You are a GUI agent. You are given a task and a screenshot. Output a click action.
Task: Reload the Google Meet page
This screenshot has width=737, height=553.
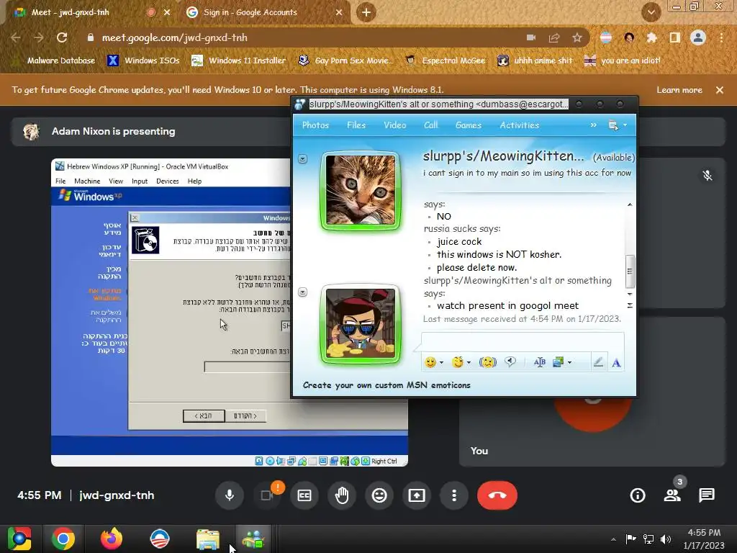[x=62, y=37]
